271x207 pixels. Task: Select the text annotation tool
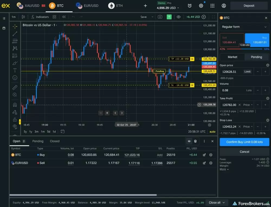coord(15,70)
